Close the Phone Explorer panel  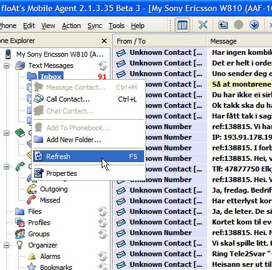[104, 41]
